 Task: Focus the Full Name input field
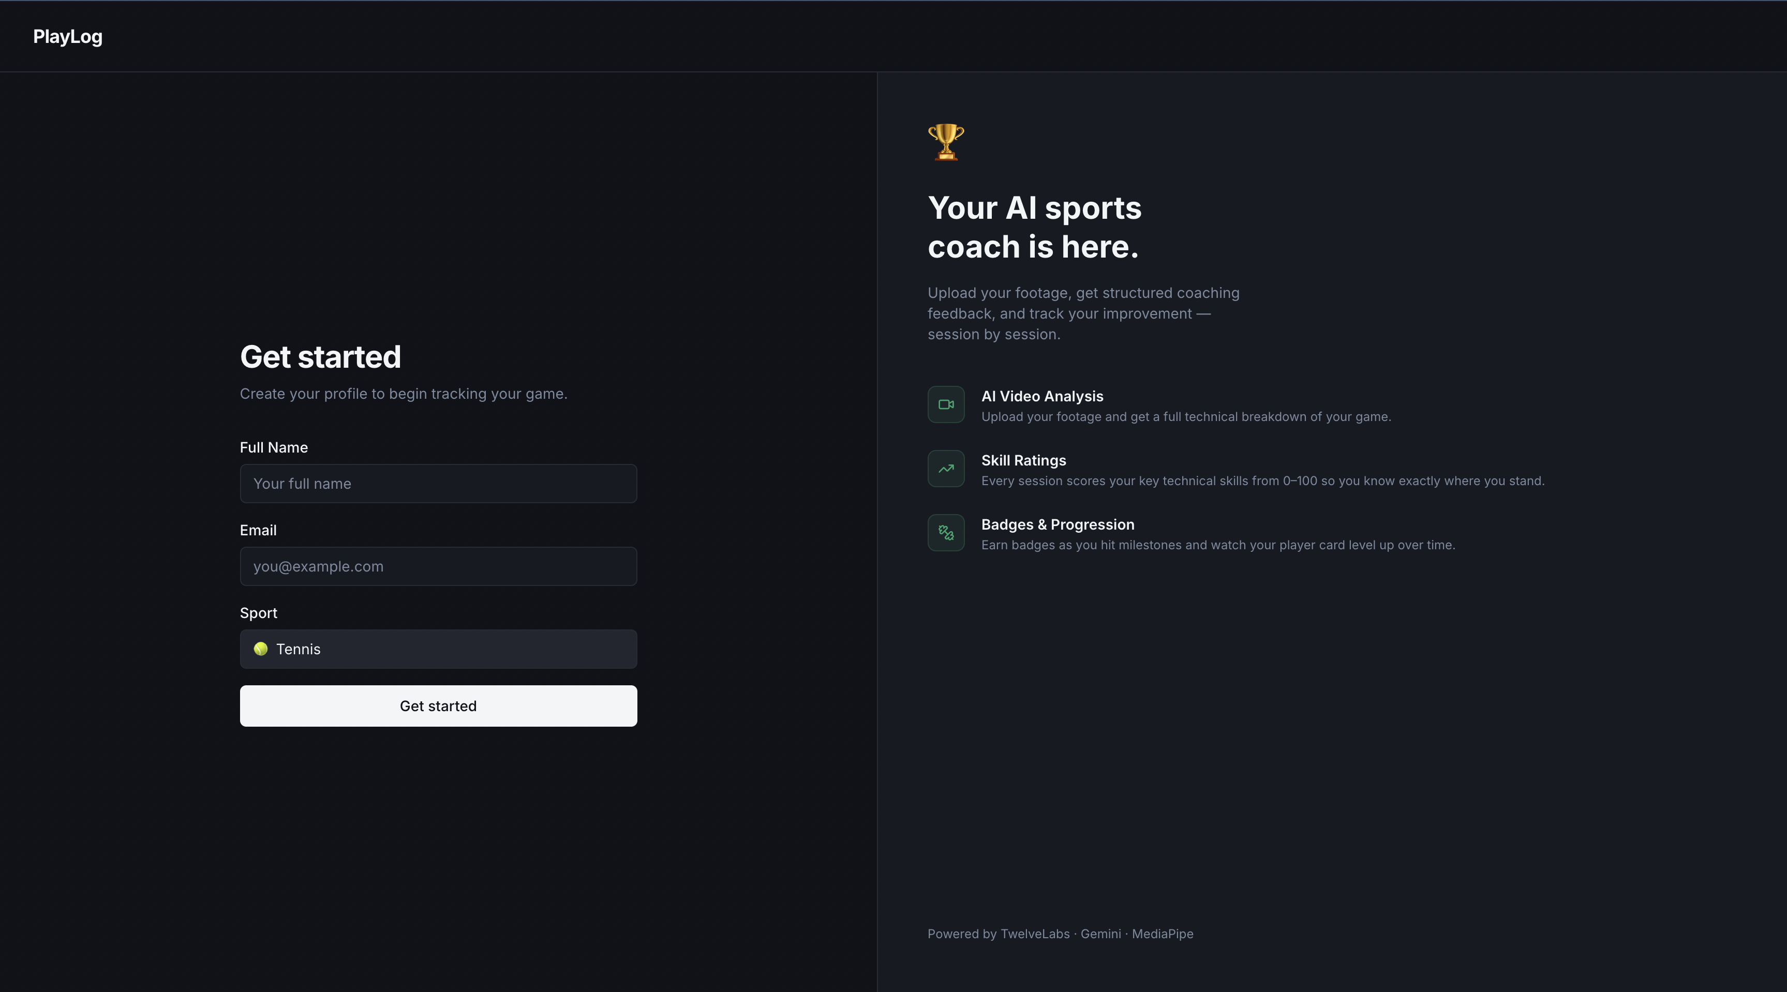coord(438,484)
